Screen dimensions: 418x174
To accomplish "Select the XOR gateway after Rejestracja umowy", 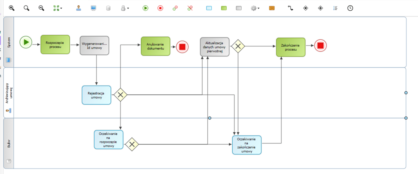I will pyautogui.click(x=120, y=95).
